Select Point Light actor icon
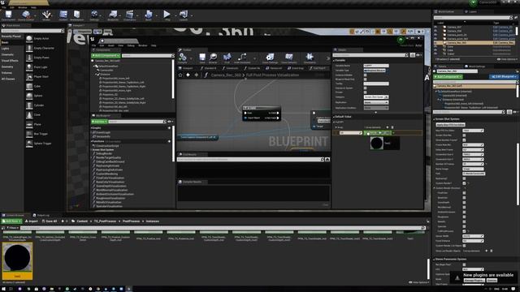 point(29,67)
